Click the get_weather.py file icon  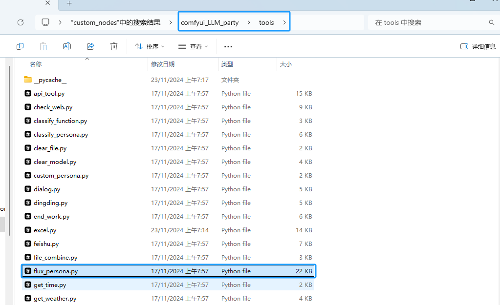pos(28,298)
